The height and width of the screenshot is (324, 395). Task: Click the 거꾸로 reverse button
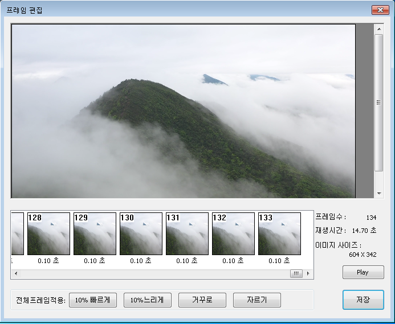click(202, 300)
